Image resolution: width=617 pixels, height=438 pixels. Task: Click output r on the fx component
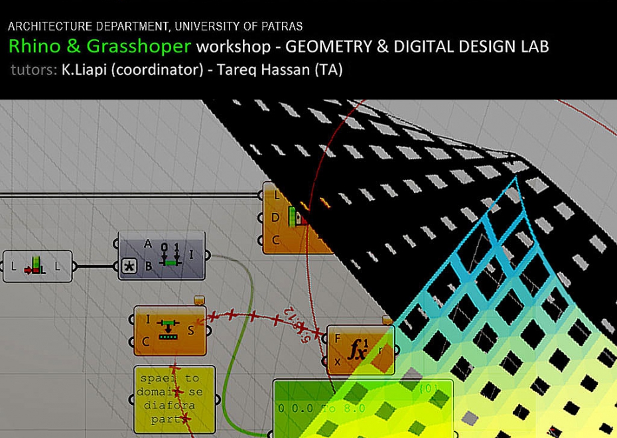pyautogui.click(x=381, y=350)
